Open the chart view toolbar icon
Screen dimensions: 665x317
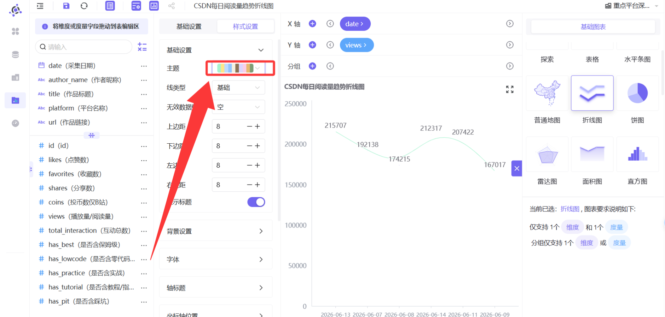(x=154, y=6)
